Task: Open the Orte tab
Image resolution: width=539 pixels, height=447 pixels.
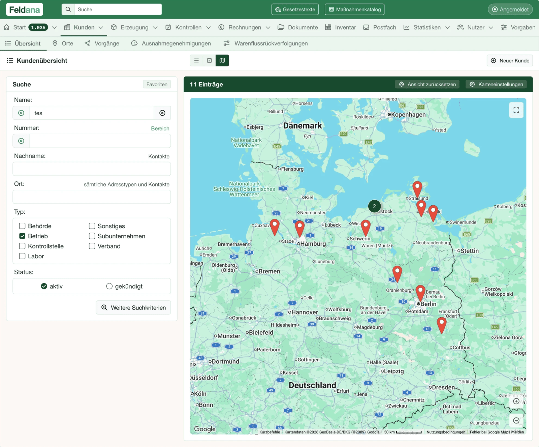Action: tap(63, 43)
